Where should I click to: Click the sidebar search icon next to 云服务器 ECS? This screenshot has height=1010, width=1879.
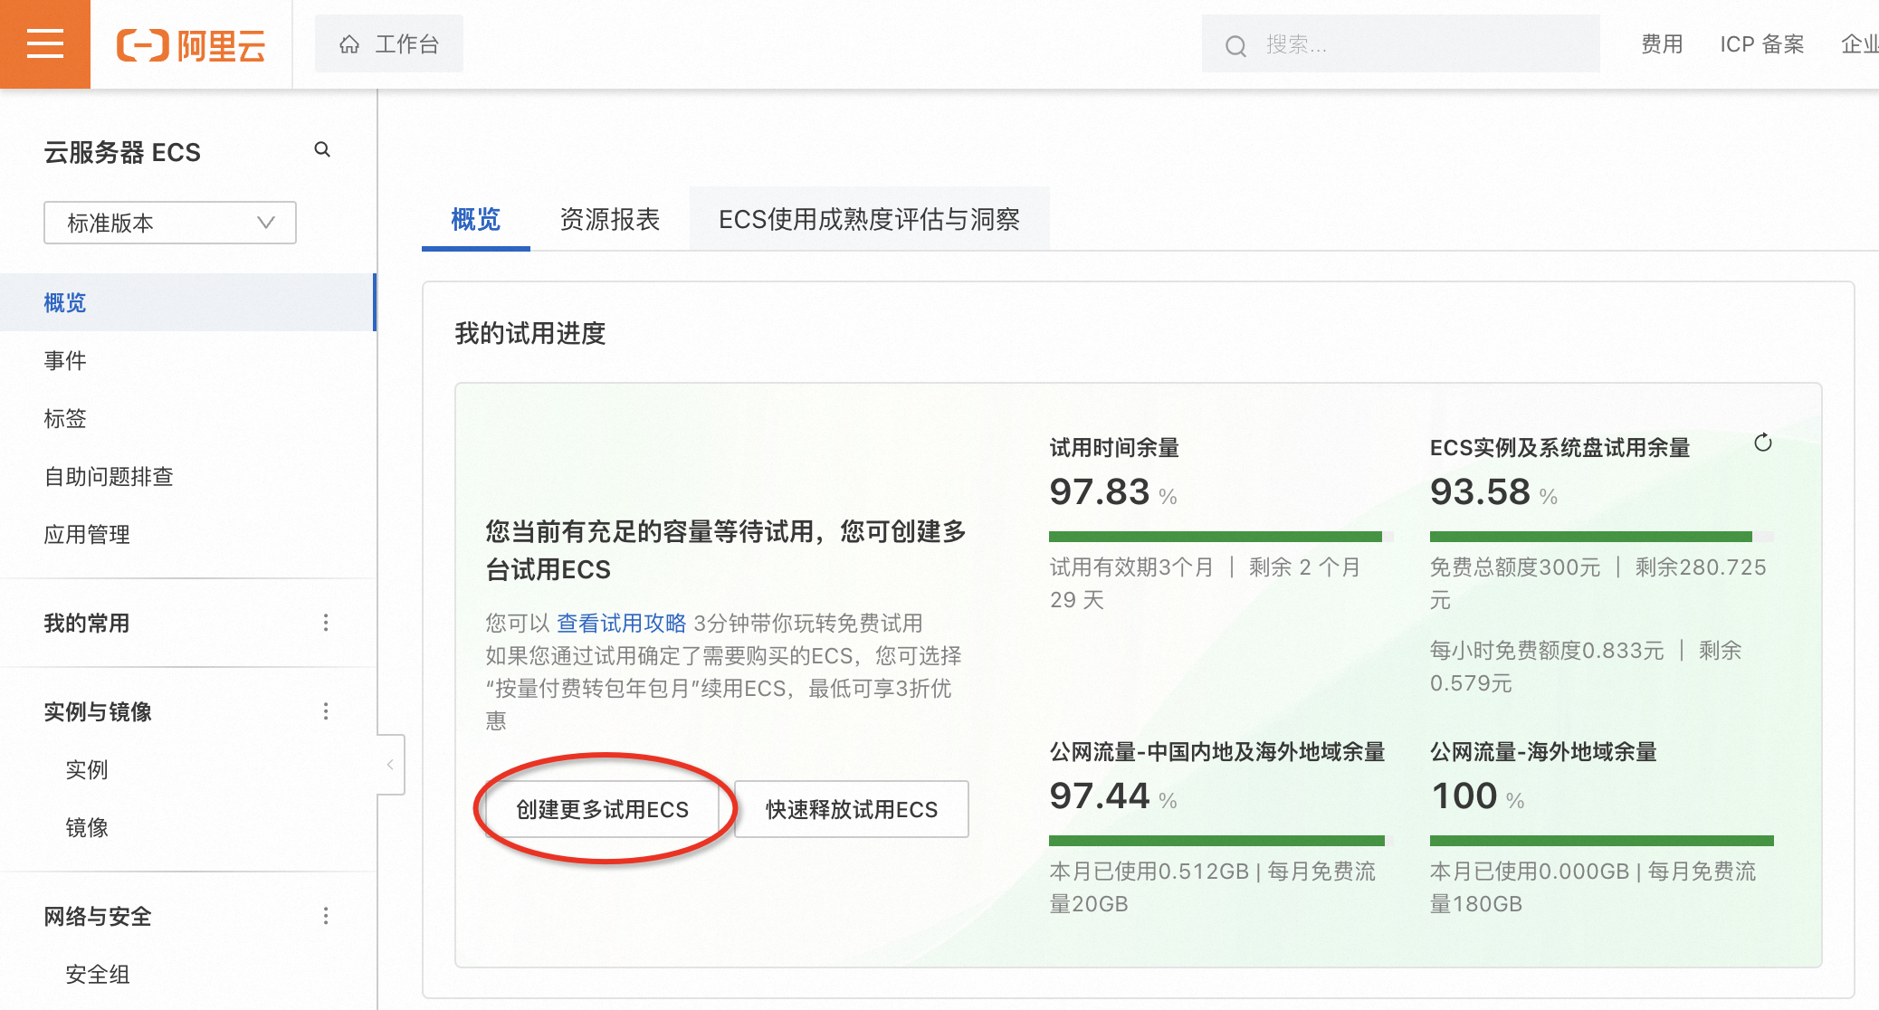coord(322,149)
